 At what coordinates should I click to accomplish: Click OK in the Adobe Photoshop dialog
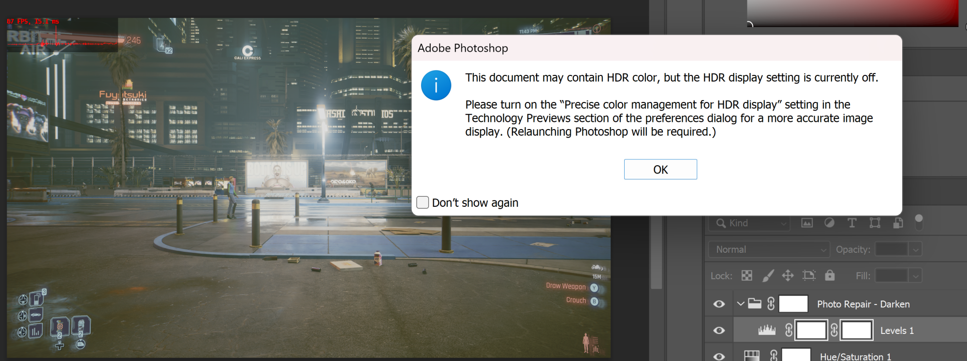tap(660, 169)
